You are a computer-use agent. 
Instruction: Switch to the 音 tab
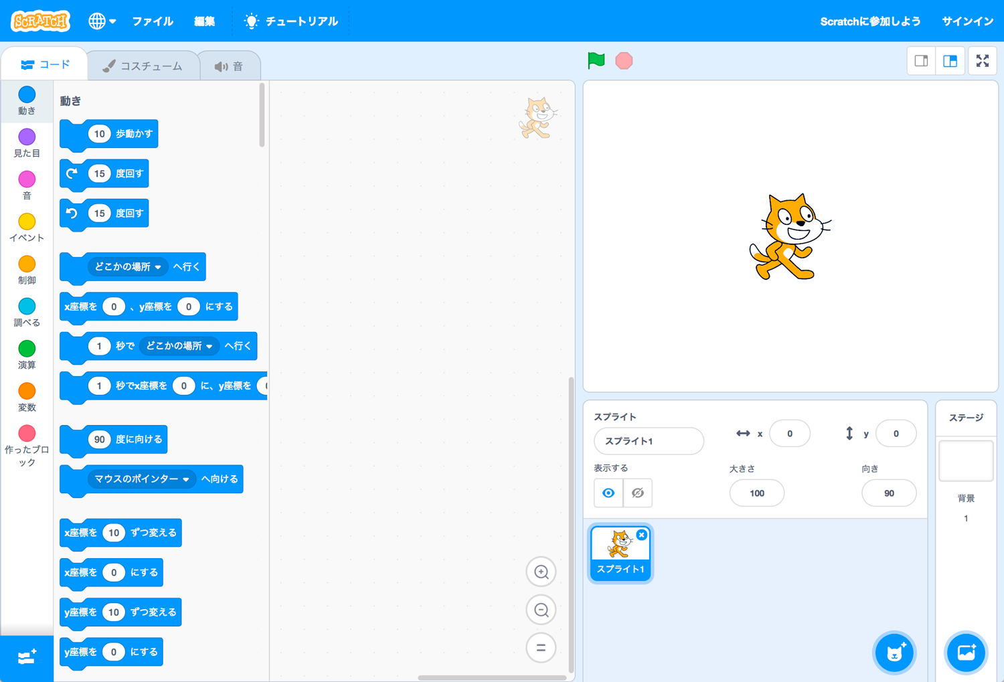[x=229, y=66]
